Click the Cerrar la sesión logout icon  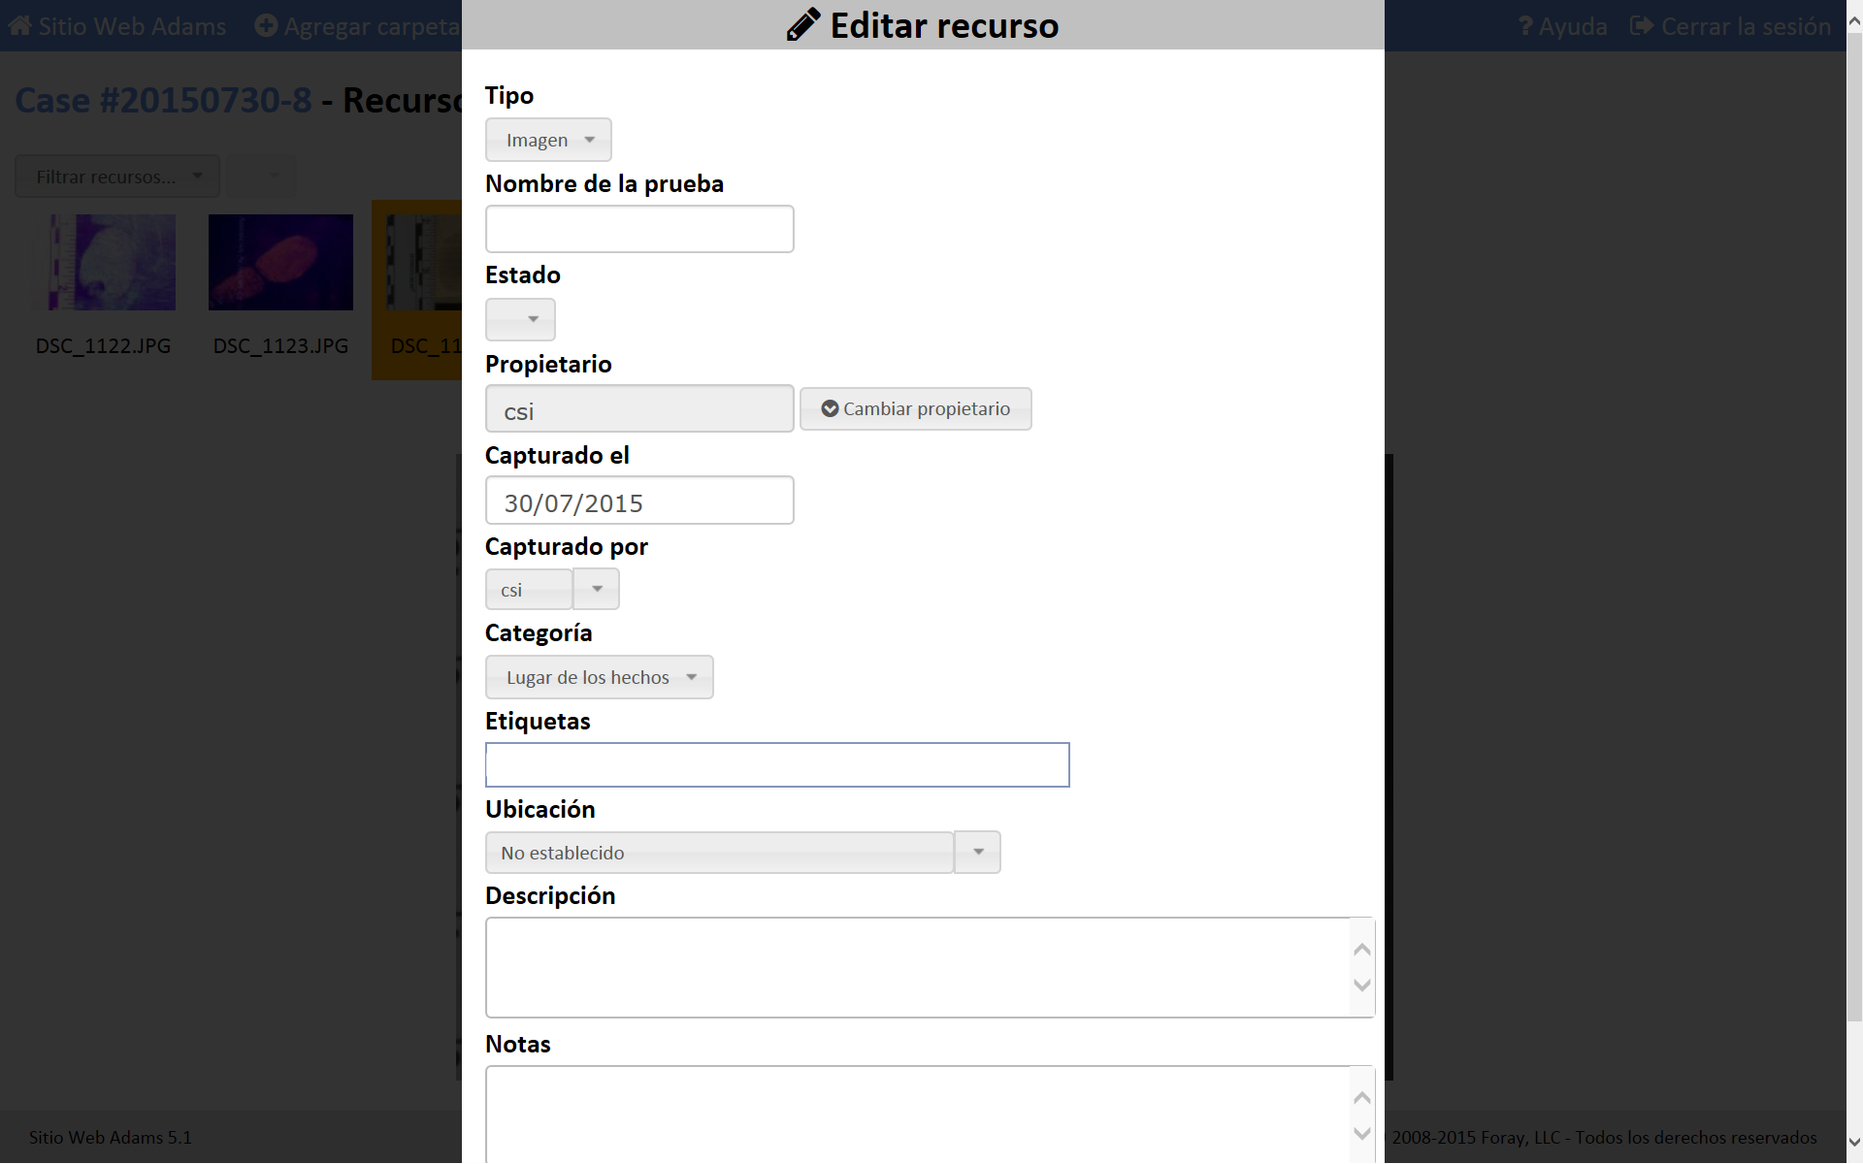point(1642,26)
